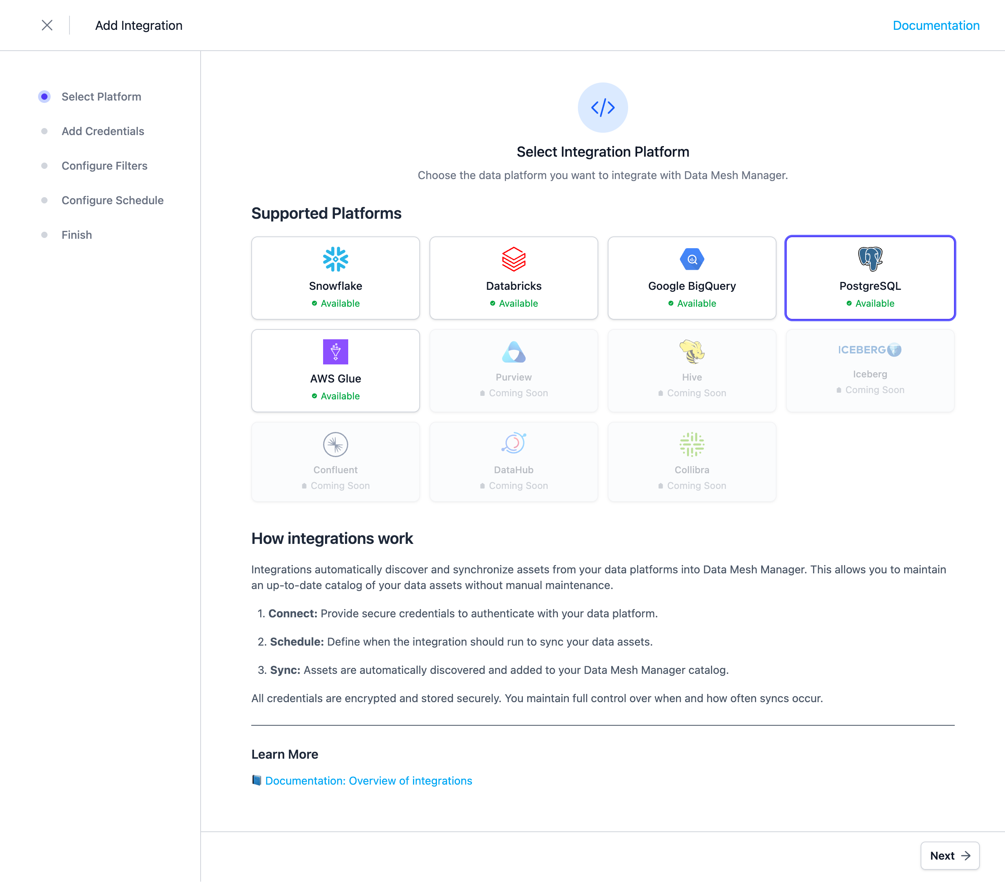The height and width of the screenshot is (882, 1005).
Task: Select the Google BigQuery platform card
Action: click(692, 278)
